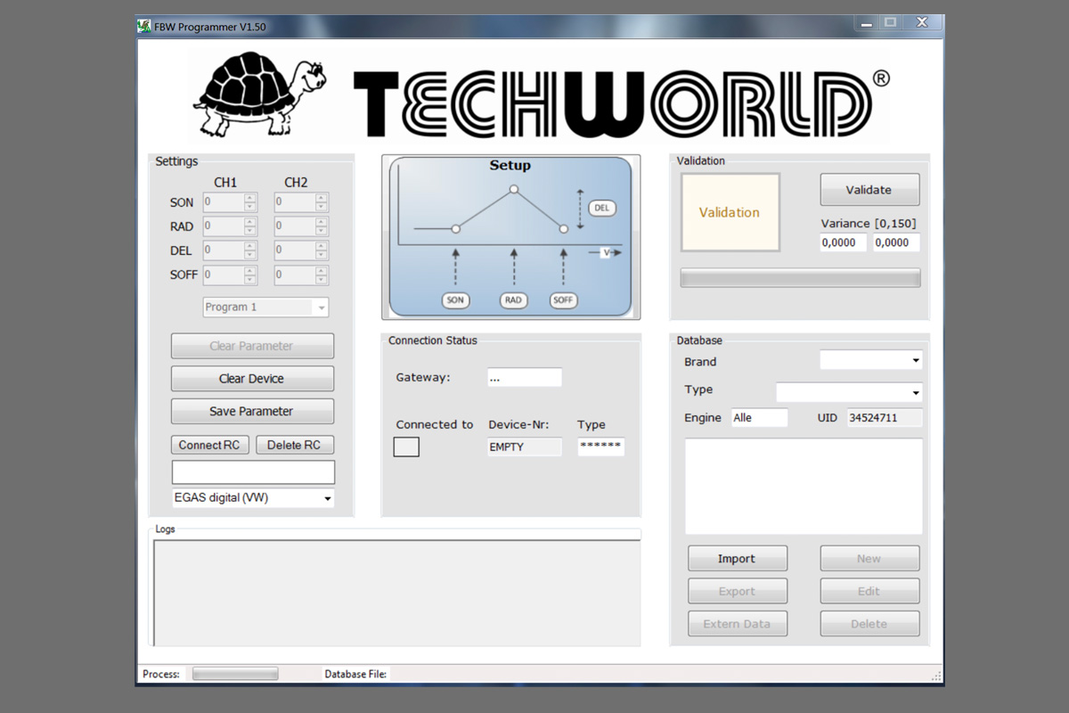Click the Process progress bar in status bar
The height and width of the screenshot is (713, 1069).
[x=235, y=674]
